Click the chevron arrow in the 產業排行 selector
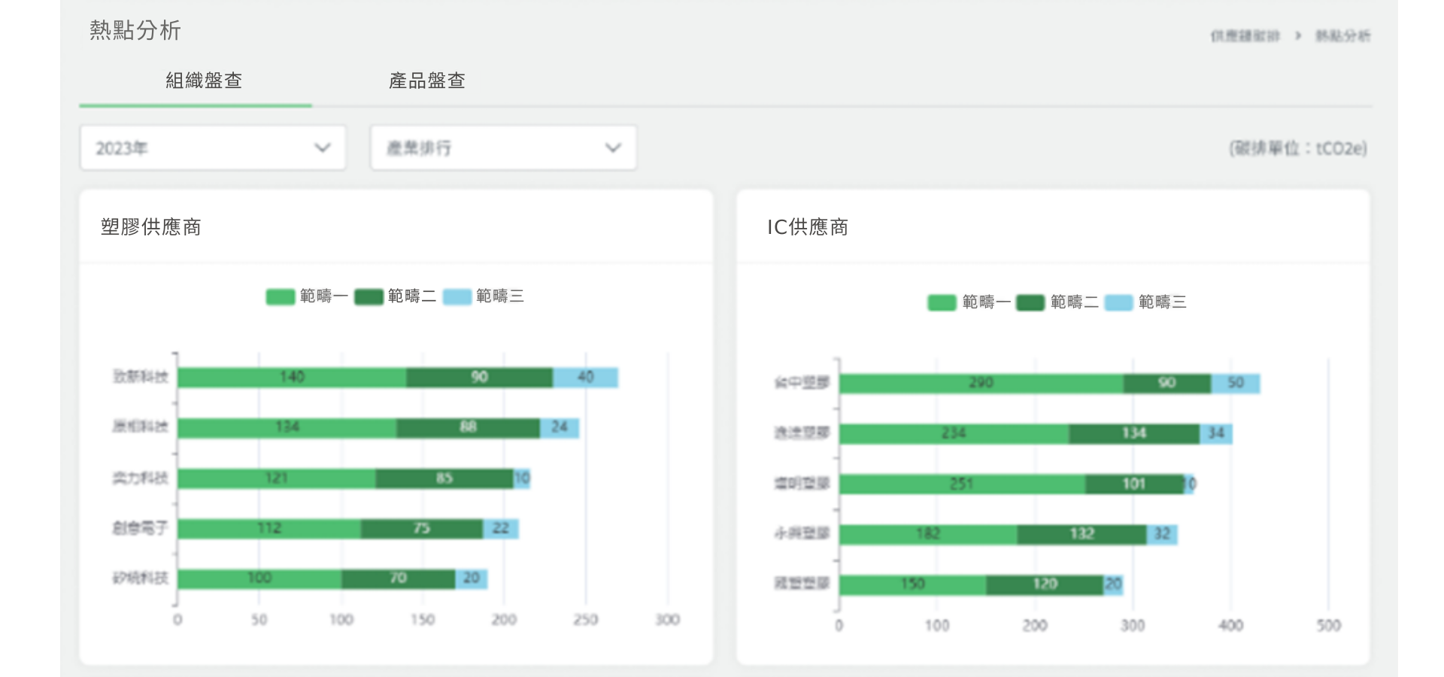The height and width of the screenshot is (677, 1444). pyautogui.click(x=613, y=148)
